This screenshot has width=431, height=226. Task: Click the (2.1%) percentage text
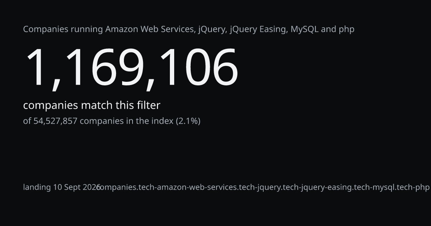[x=188, y=121]
